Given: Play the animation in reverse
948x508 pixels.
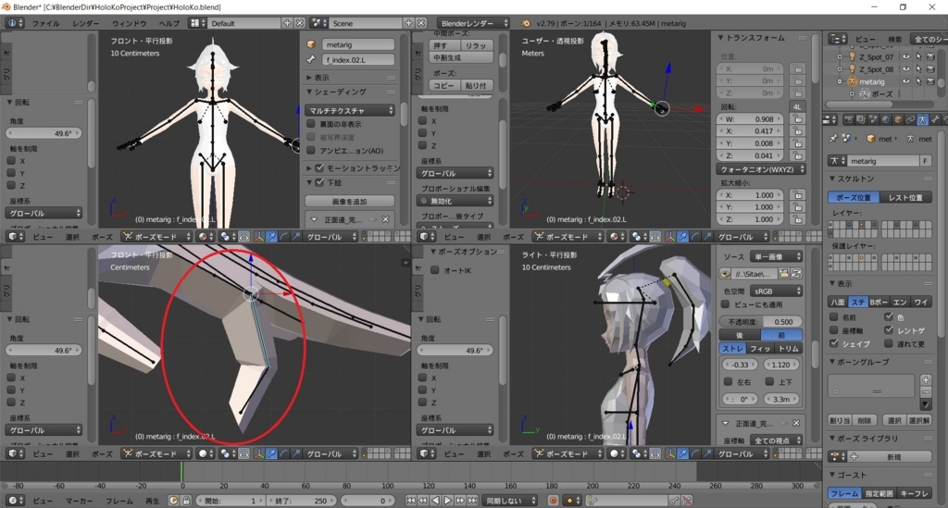Looking at the screenshot, I should (x=435, y=501).
